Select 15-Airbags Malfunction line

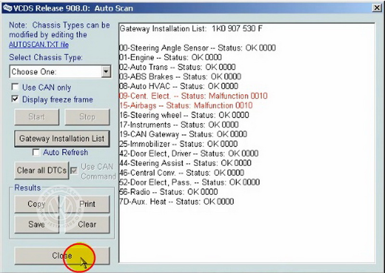coord(186,105)
